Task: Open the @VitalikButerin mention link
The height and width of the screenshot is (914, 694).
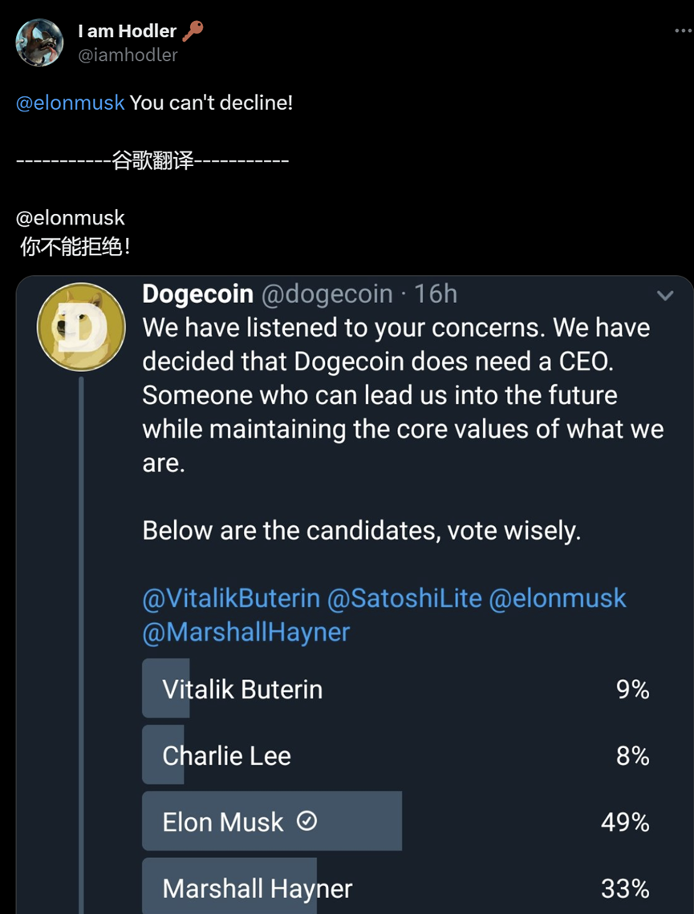Action: 231,598
